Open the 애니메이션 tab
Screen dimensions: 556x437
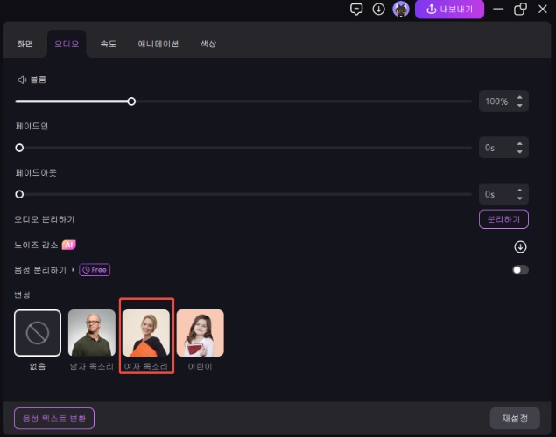[158, 44]
